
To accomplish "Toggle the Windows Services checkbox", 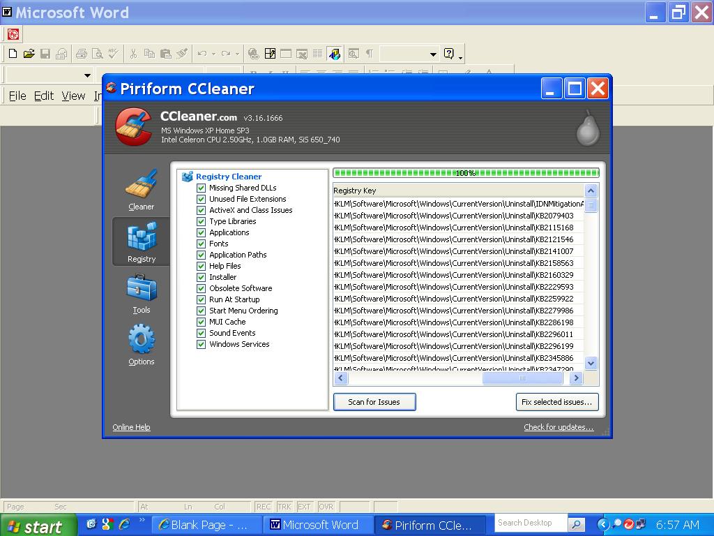I will click(201, 344).
